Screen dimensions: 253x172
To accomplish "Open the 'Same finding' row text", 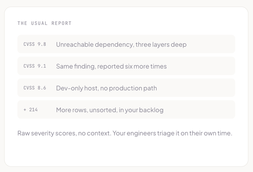I will [x=111, y=66].
